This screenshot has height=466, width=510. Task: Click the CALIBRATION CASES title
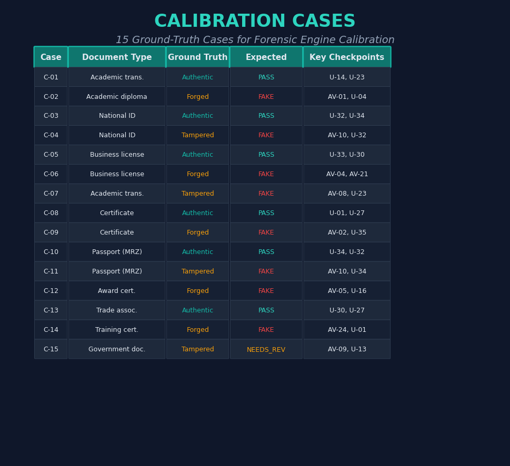[255, 21]
